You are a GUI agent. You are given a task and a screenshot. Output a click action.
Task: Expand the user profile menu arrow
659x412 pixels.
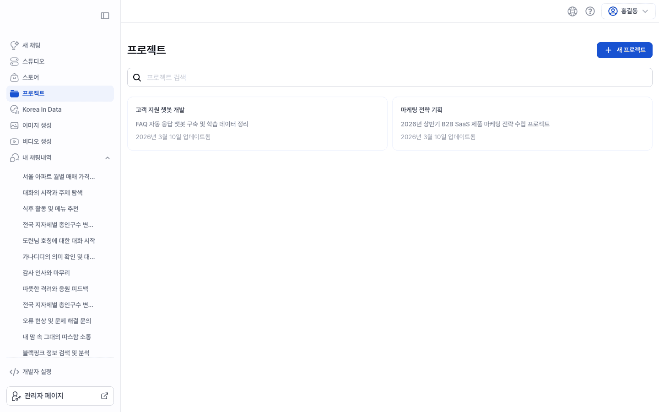point(645,11)
